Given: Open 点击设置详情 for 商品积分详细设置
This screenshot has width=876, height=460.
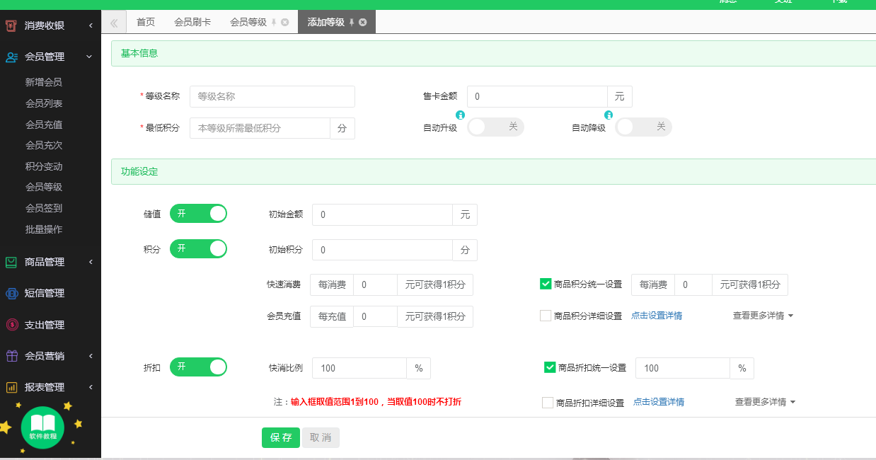Looking at the screenshot, I should pyautogui.click(x=657, y=315).
